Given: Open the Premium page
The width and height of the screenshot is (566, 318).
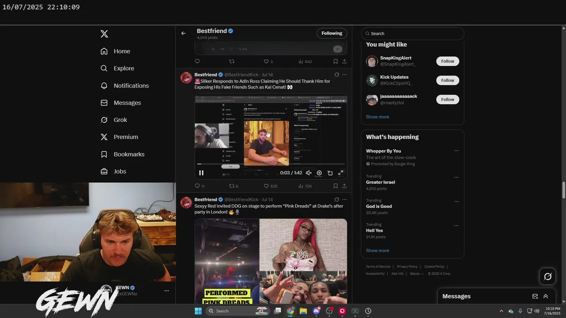Looking at the screenshot, I should [x=119, y=137].
